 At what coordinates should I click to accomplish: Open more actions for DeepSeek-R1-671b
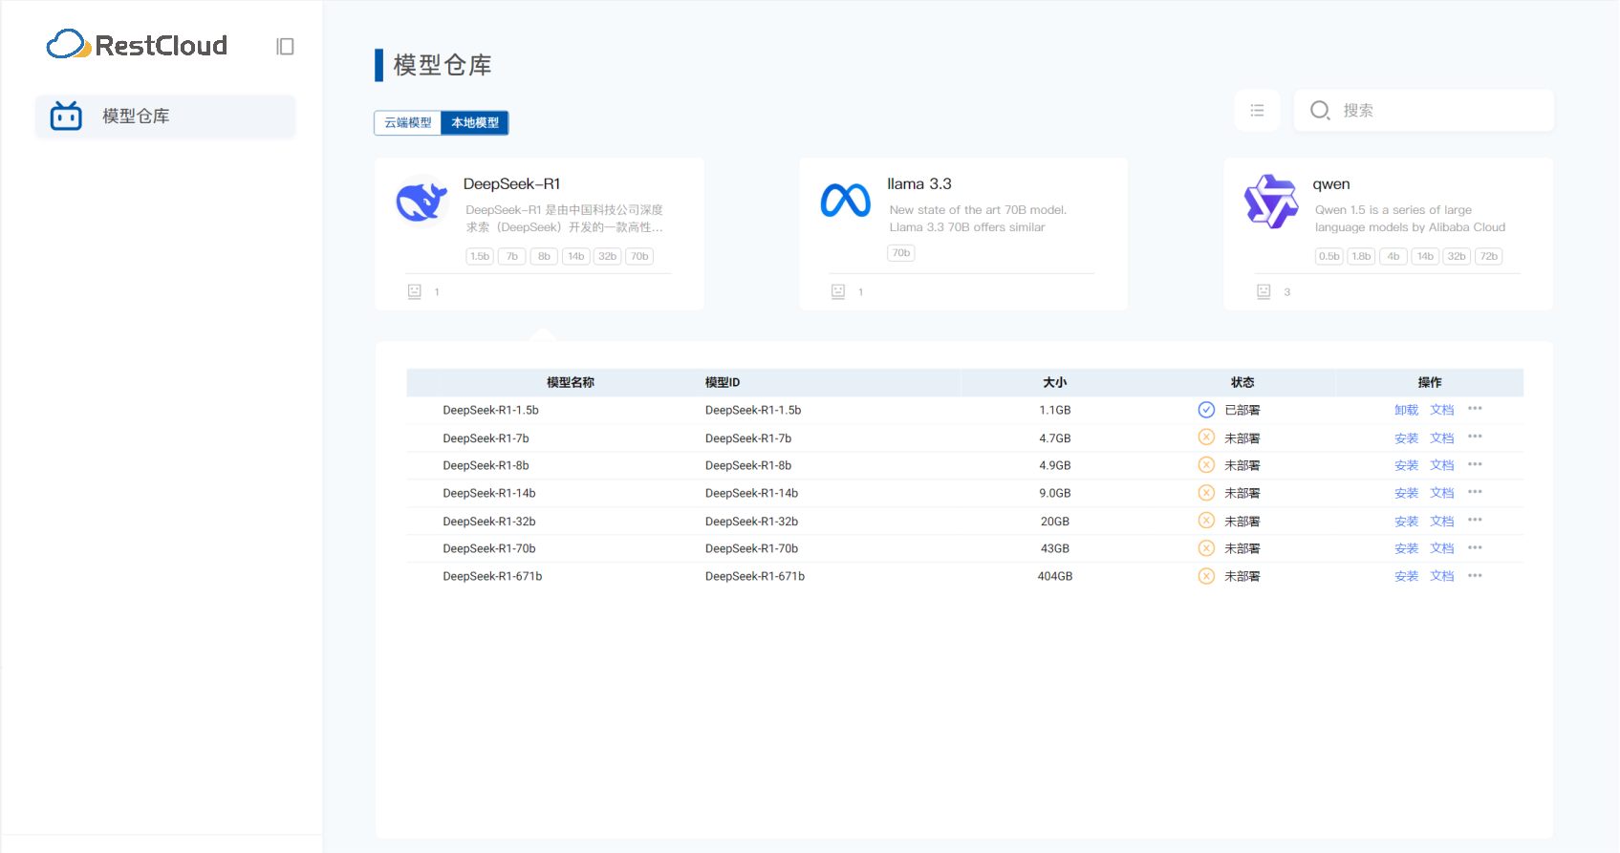[x=1475, y=576]
